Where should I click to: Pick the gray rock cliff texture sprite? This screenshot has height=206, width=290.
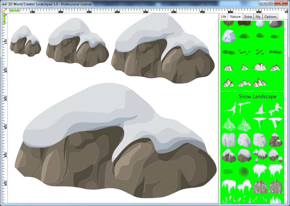click(260, 186)
